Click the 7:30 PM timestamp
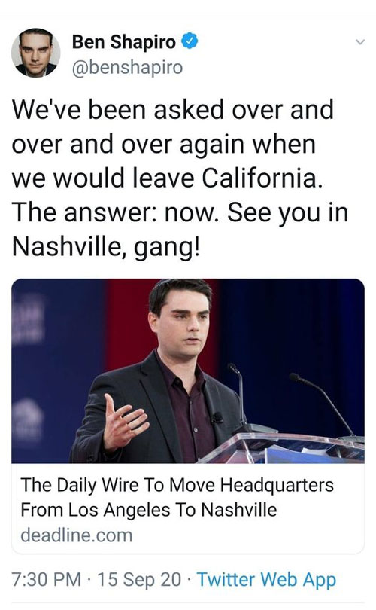376x610 pixels. (x=46, y=579)
